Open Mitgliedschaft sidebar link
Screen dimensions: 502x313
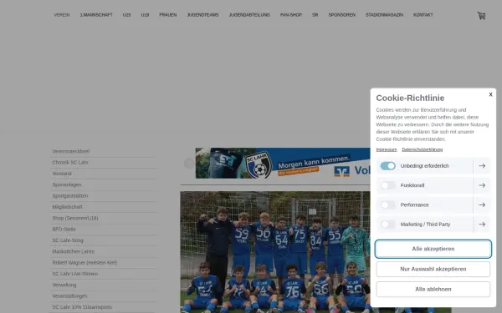(x=67, y=207)
